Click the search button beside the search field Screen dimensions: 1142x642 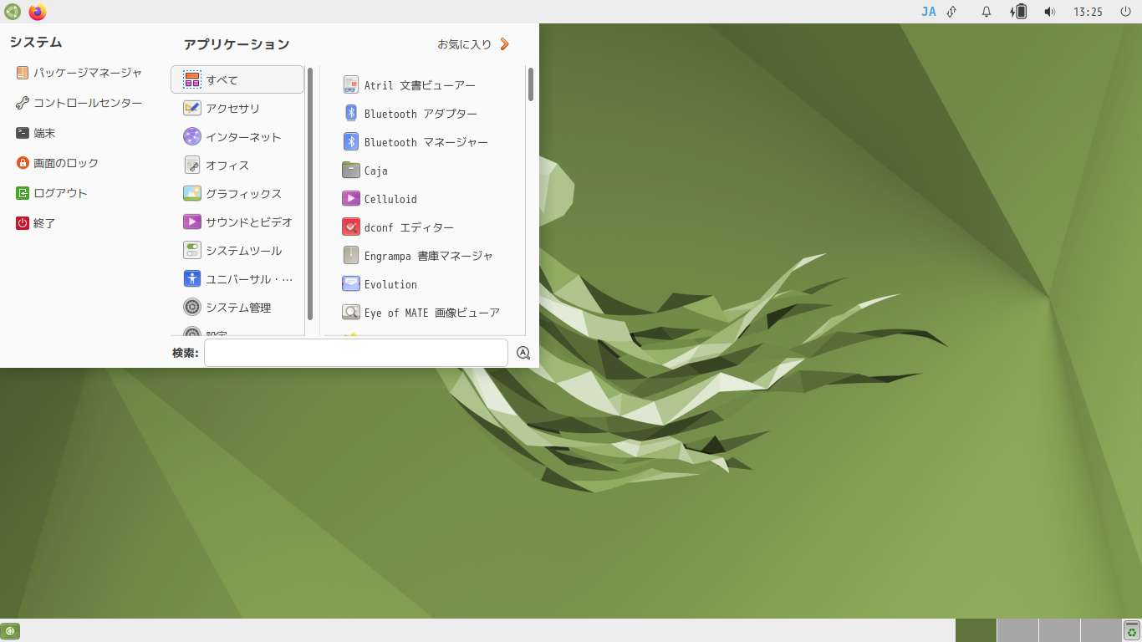click(x=523, y=353)
